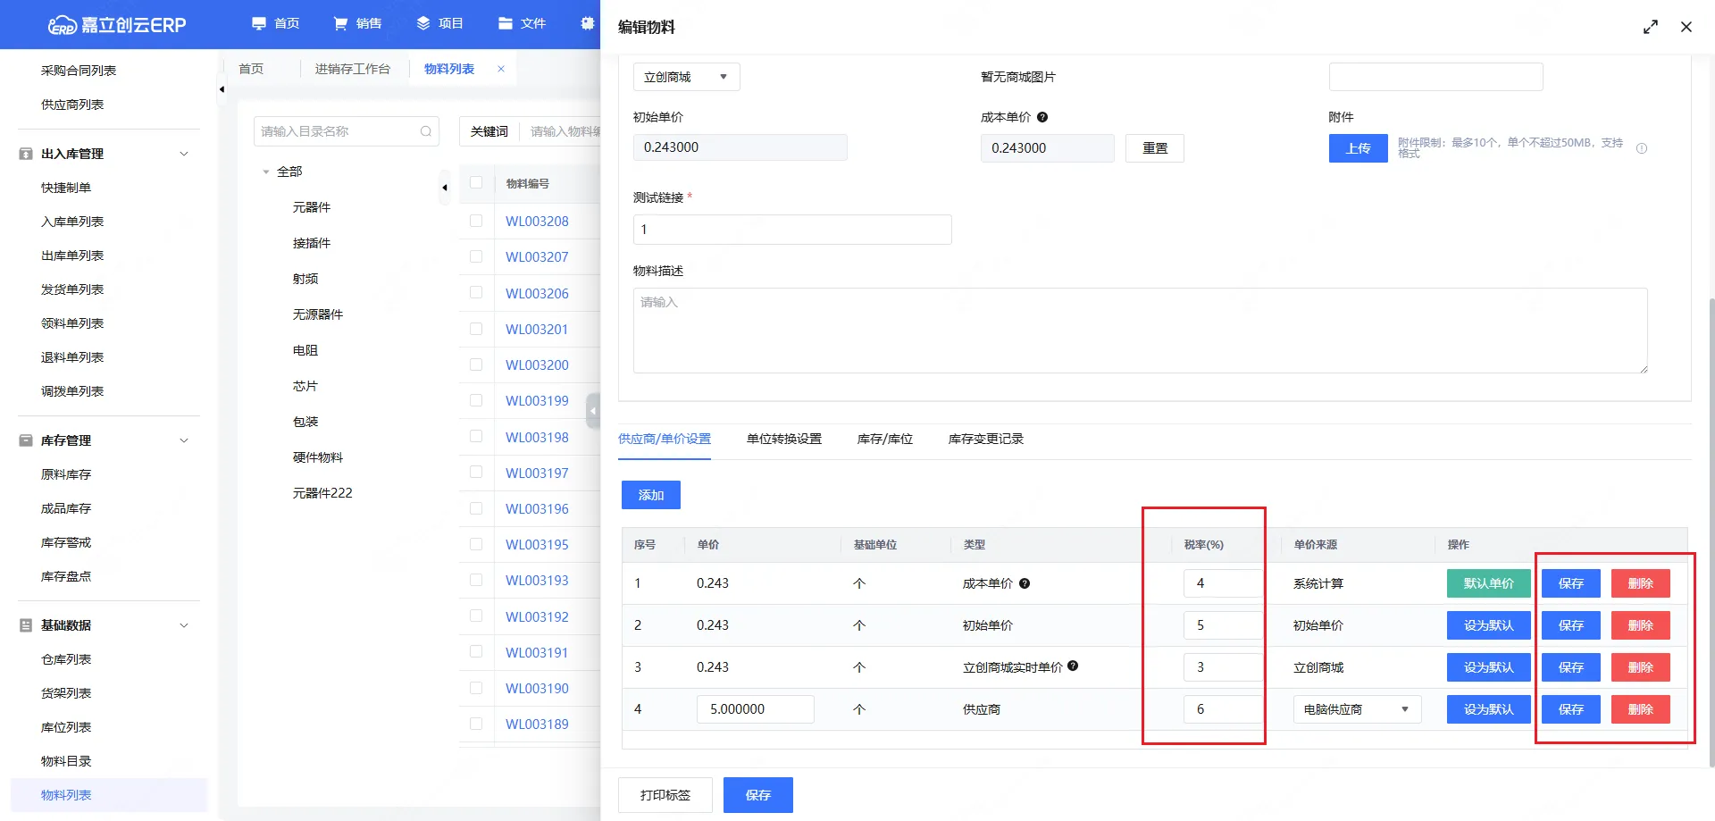Collapse the left sidebar with arrow icon
Screen dimensions: 1715x821
click(x=222, y=89)
